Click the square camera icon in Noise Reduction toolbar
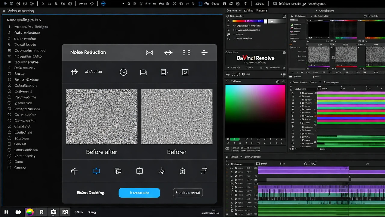Screen dimensions: 385x217 point(185,72)
